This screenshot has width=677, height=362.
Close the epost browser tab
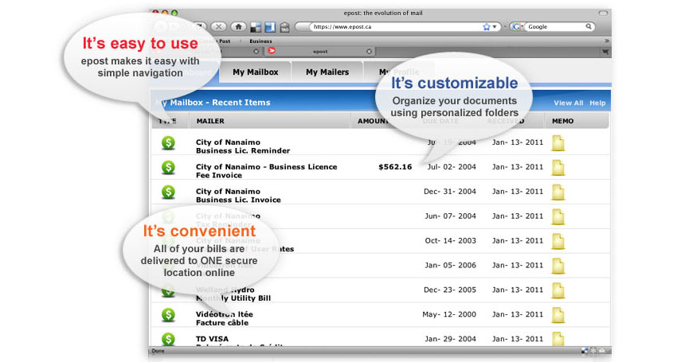pyautogui.click(x=369, y=52)
